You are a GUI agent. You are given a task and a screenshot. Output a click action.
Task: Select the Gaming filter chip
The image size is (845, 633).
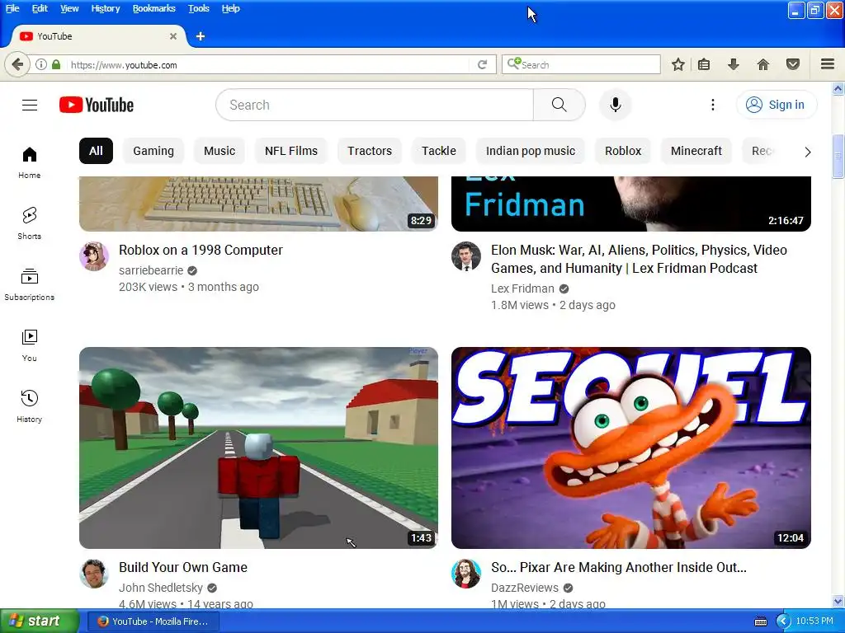[x=153, y=151]
